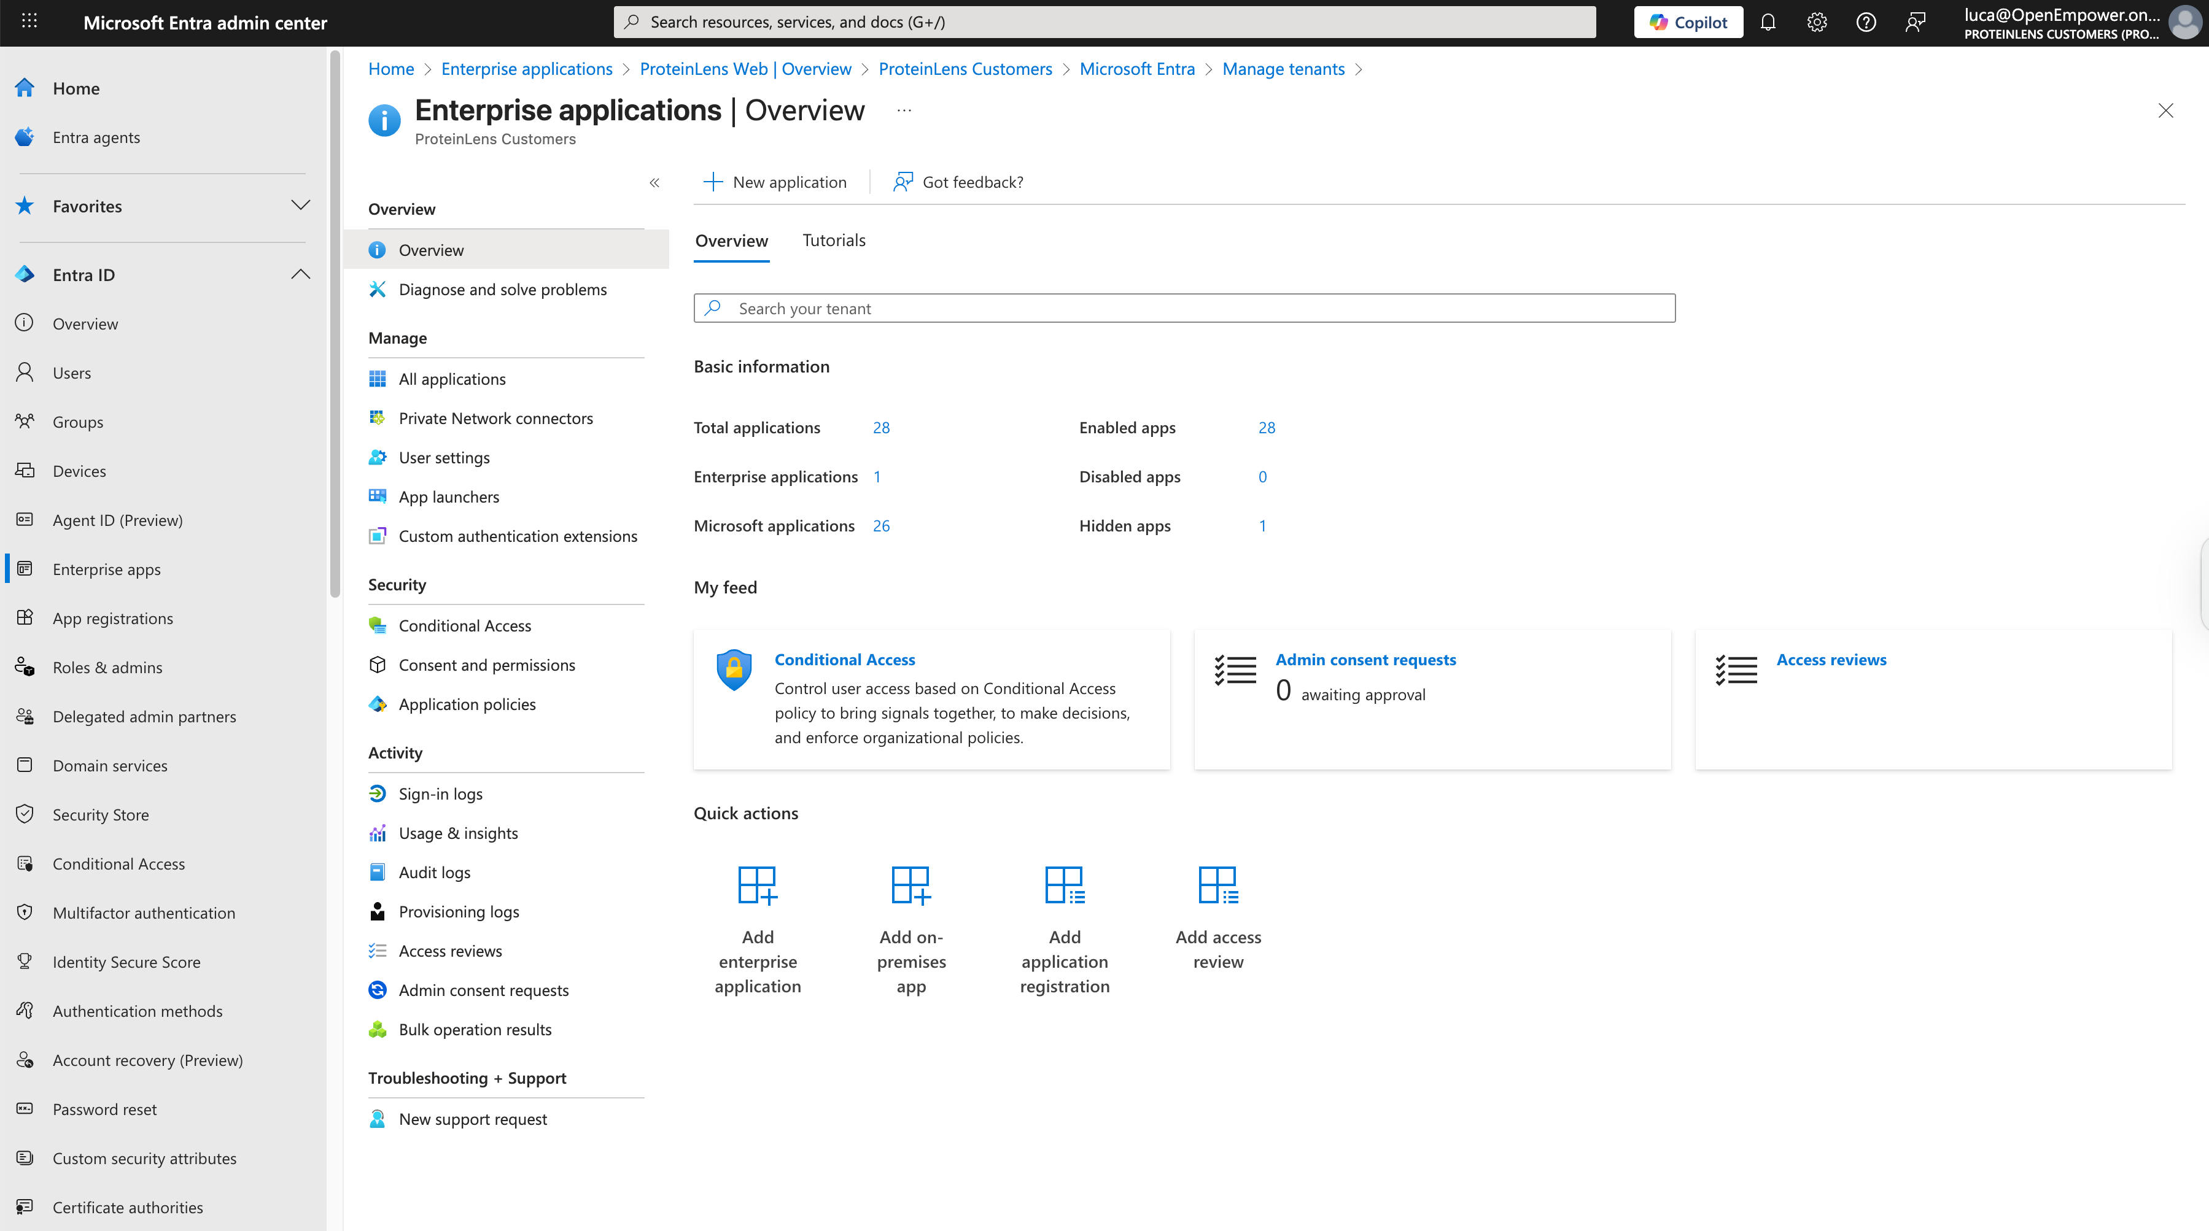Expand the Favorites section
Viewport: 2209px width, 1231px height.
tap(299, 206)
